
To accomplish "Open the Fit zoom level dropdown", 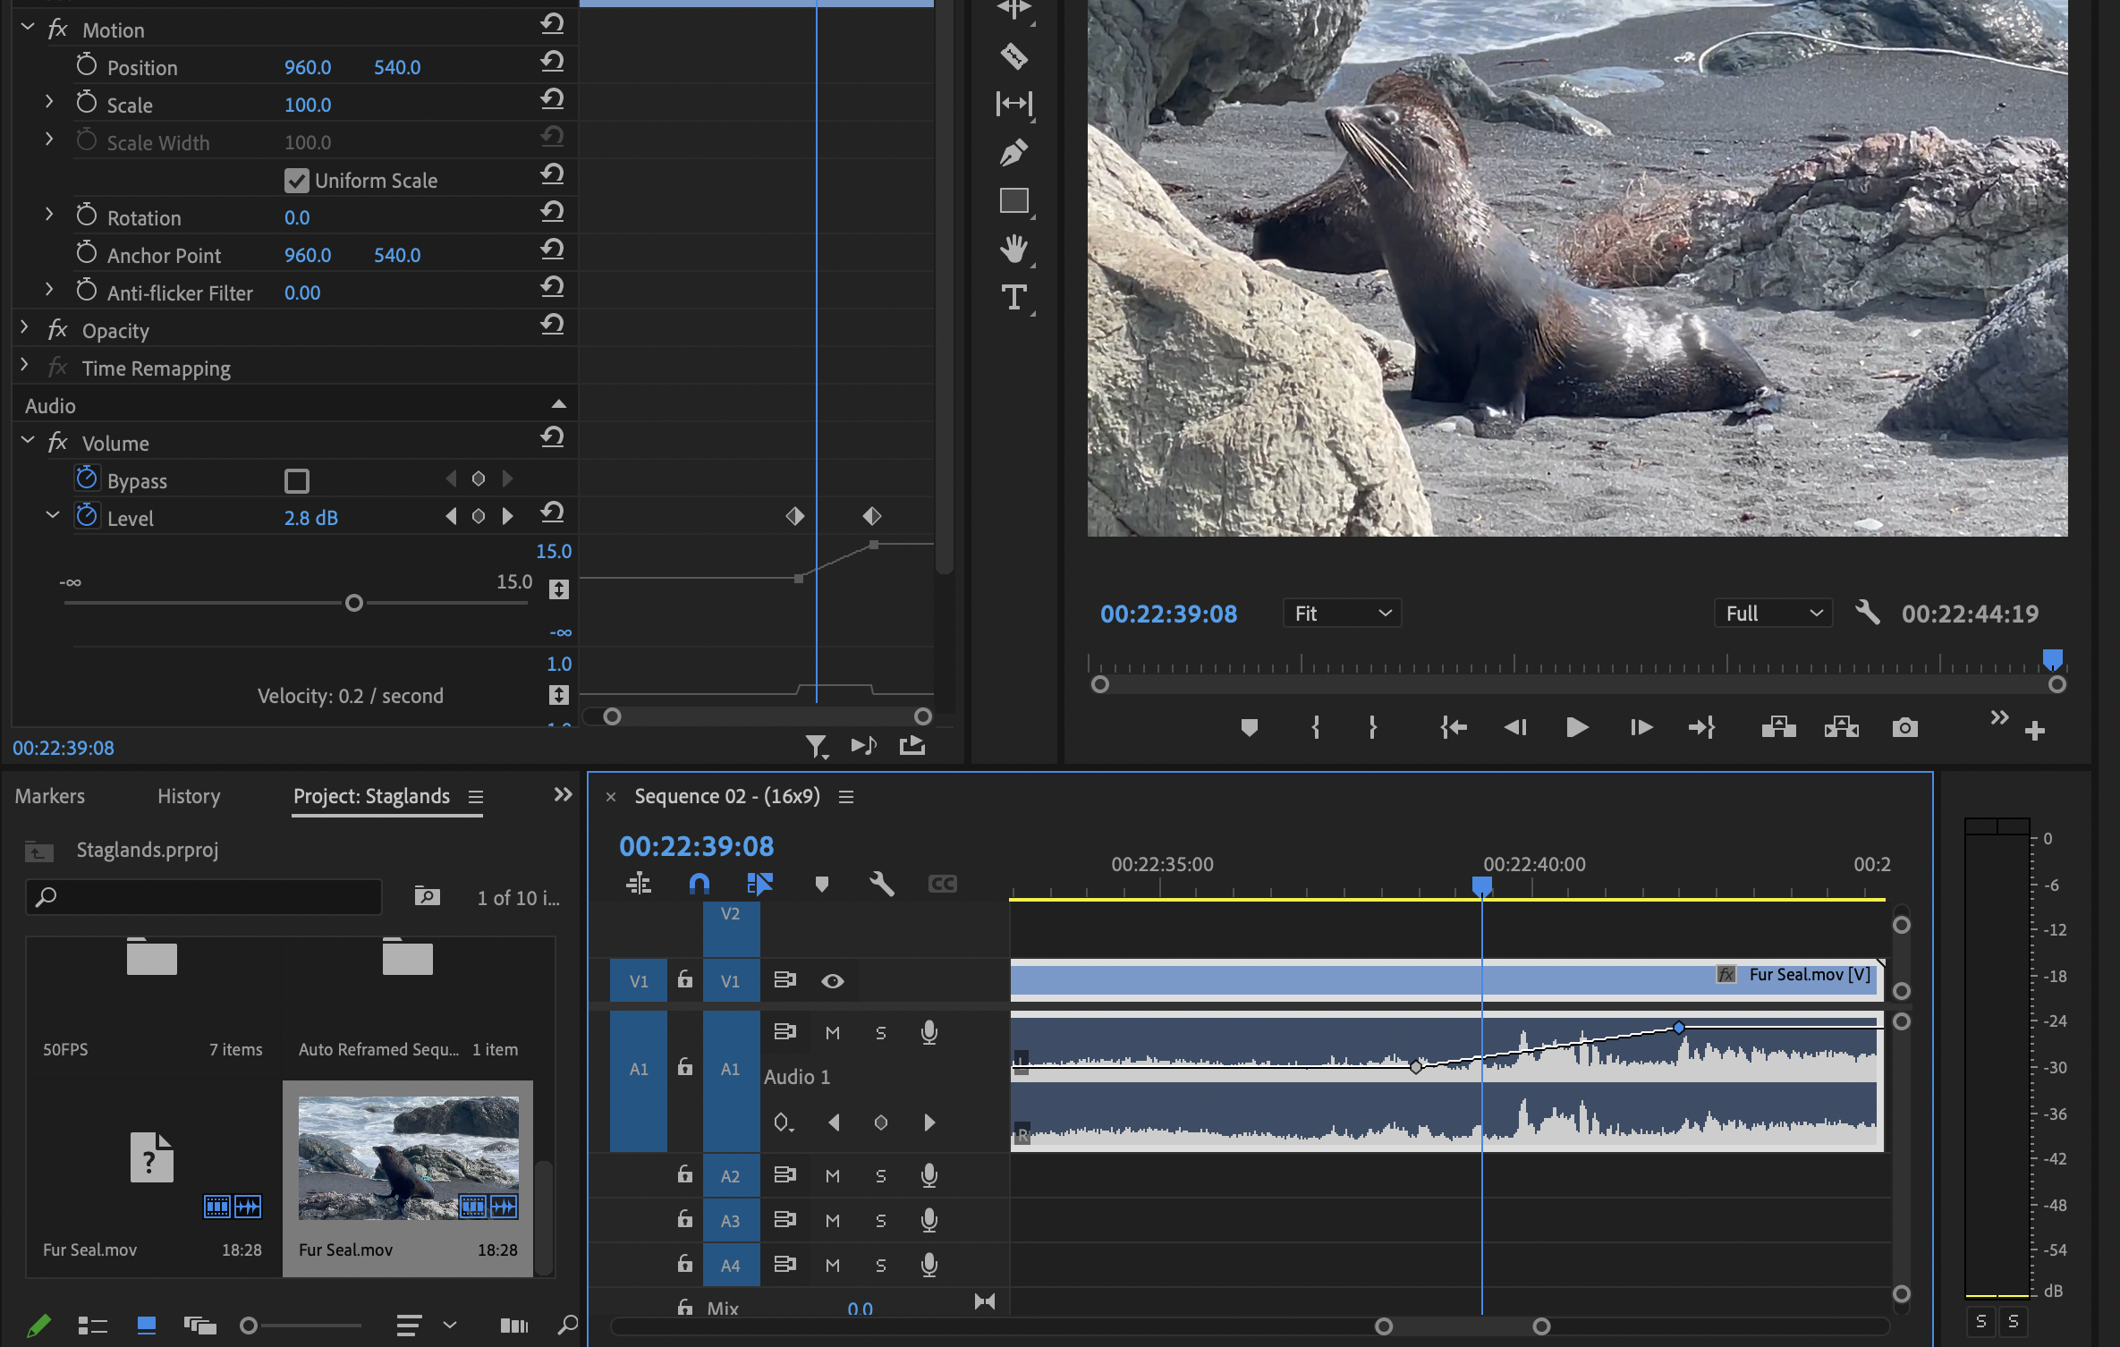I will (1342, 614).
